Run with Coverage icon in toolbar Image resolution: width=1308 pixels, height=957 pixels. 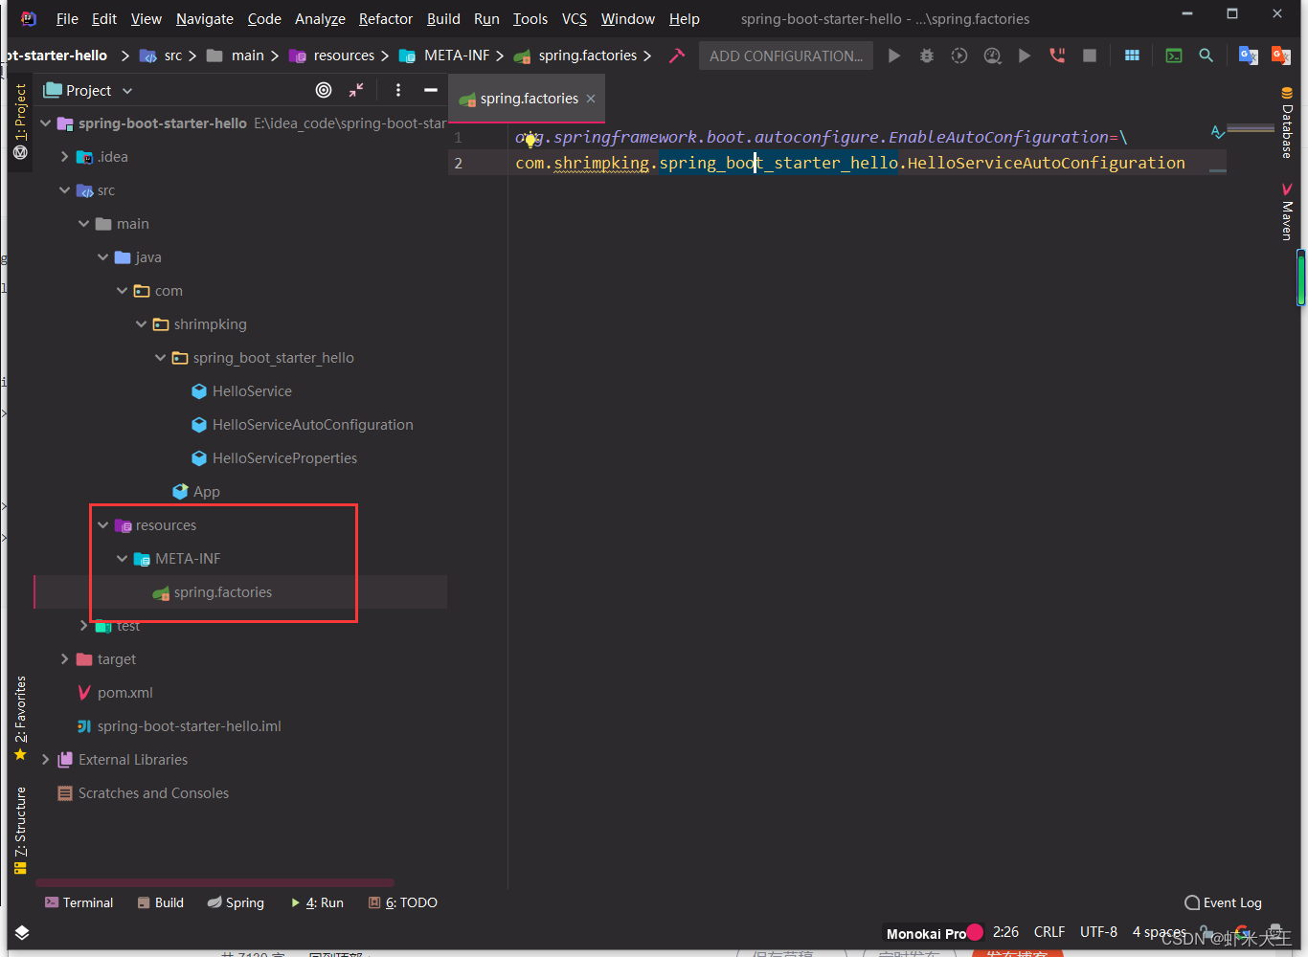click(958, 56)
